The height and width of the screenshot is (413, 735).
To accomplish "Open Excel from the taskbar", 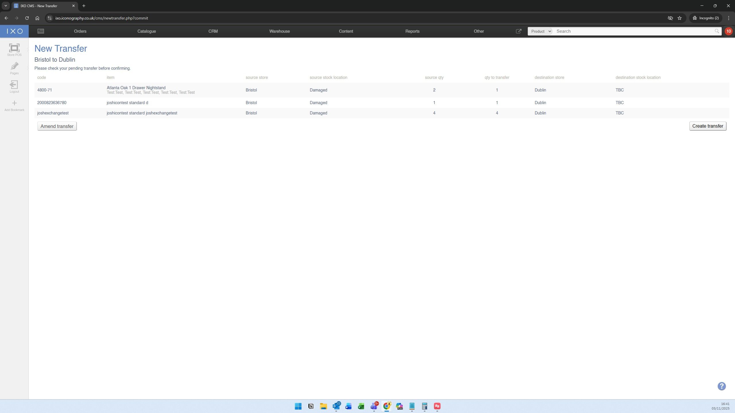I will click(361, 406).
